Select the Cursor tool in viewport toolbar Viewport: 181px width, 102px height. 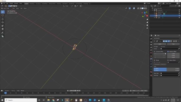tap(3, 15)
